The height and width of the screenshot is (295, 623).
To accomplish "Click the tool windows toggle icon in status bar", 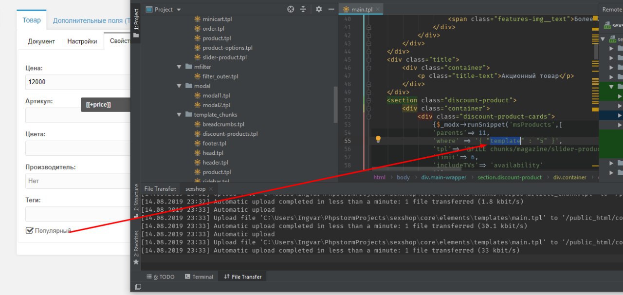I will 138,287.
